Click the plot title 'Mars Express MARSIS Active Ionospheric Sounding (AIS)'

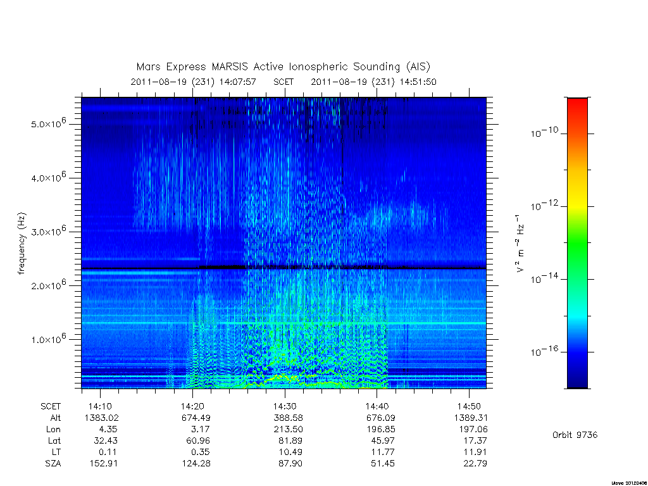coord(283,66)
